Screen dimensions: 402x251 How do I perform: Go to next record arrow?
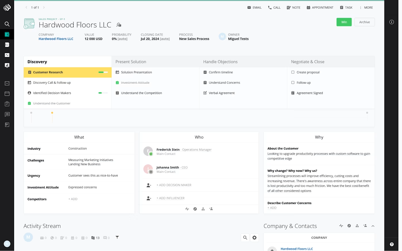tap(44, 7)
